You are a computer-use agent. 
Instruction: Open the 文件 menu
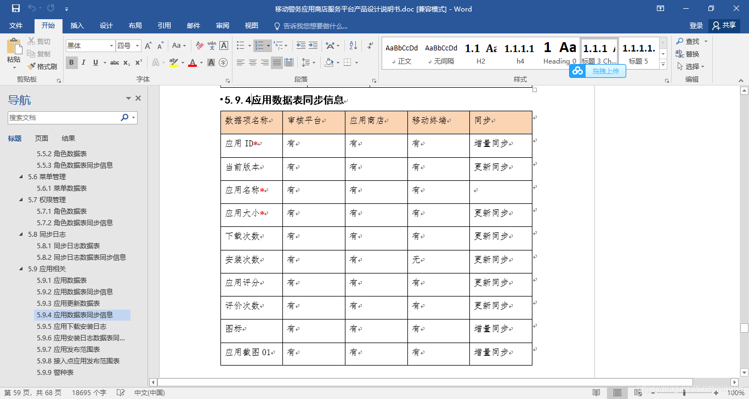(x=16, y=26)
